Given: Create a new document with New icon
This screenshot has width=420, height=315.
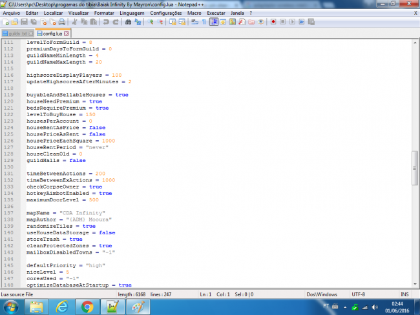Looking at the screenshot, I should tap(5, 22).
